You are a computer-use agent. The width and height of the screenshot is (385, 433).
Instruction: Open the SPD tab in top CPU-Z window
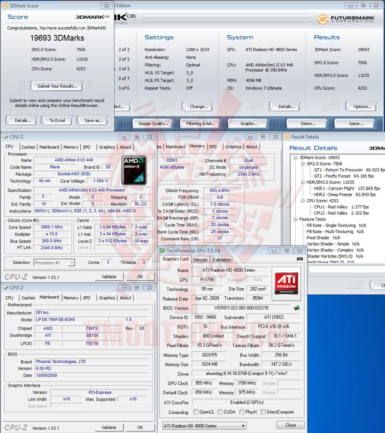point(87,147)
